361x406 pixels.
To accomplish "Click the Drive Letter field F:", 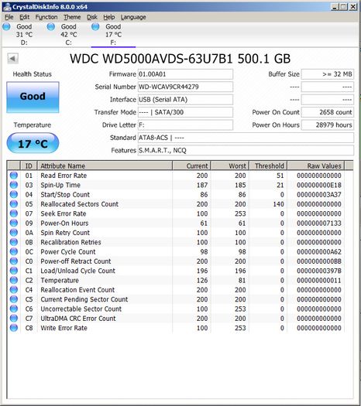I will (x=185, y=125).
